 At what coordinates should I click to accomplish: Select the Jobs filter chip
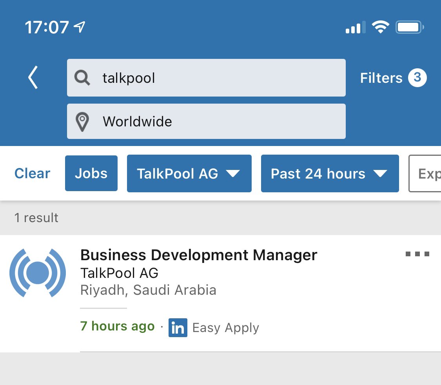[91, 173]
